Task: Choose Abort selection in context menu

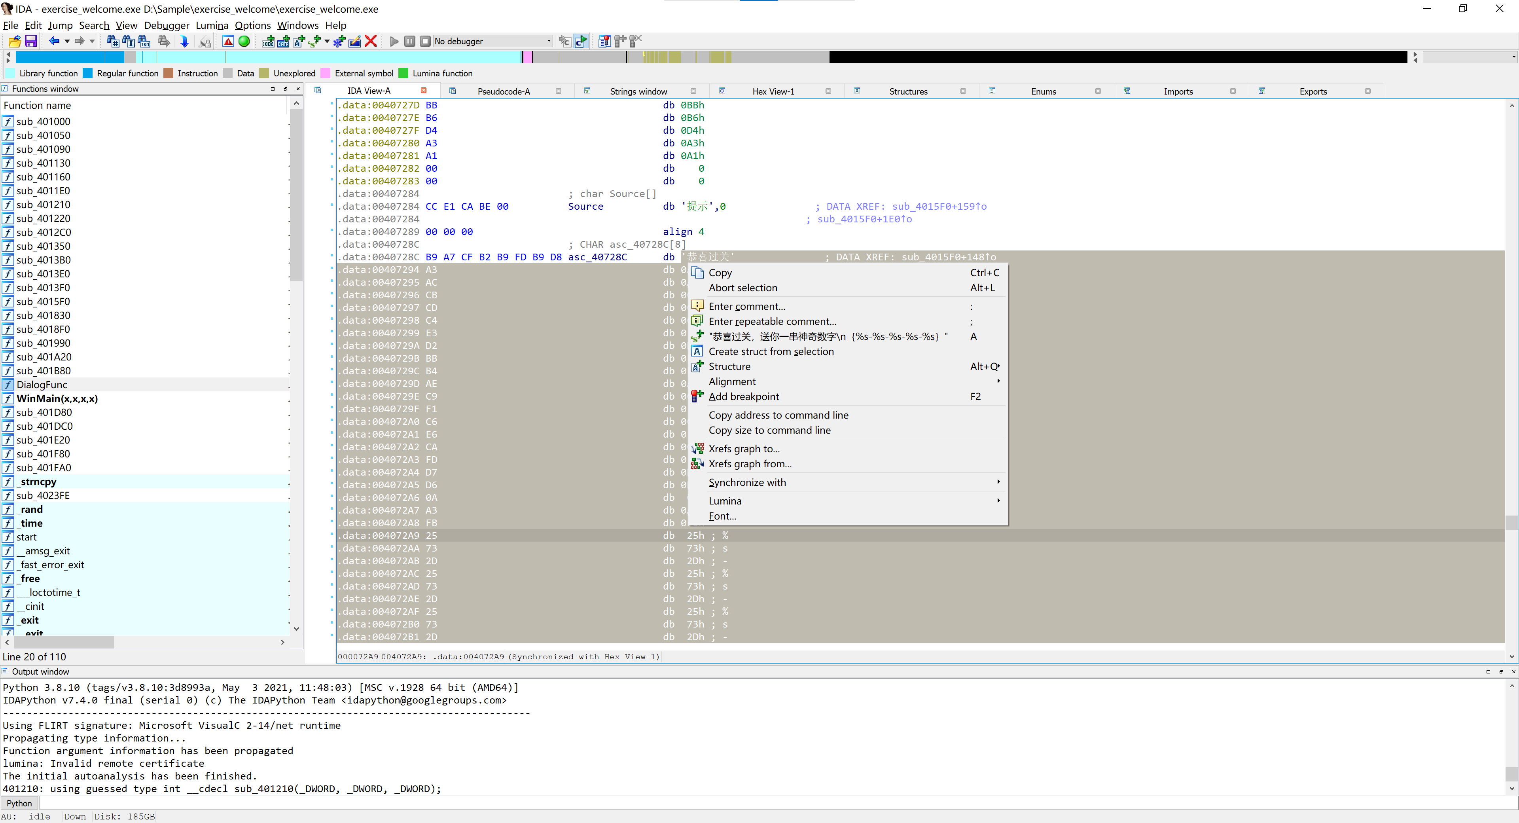Action: tap(848, 288)
